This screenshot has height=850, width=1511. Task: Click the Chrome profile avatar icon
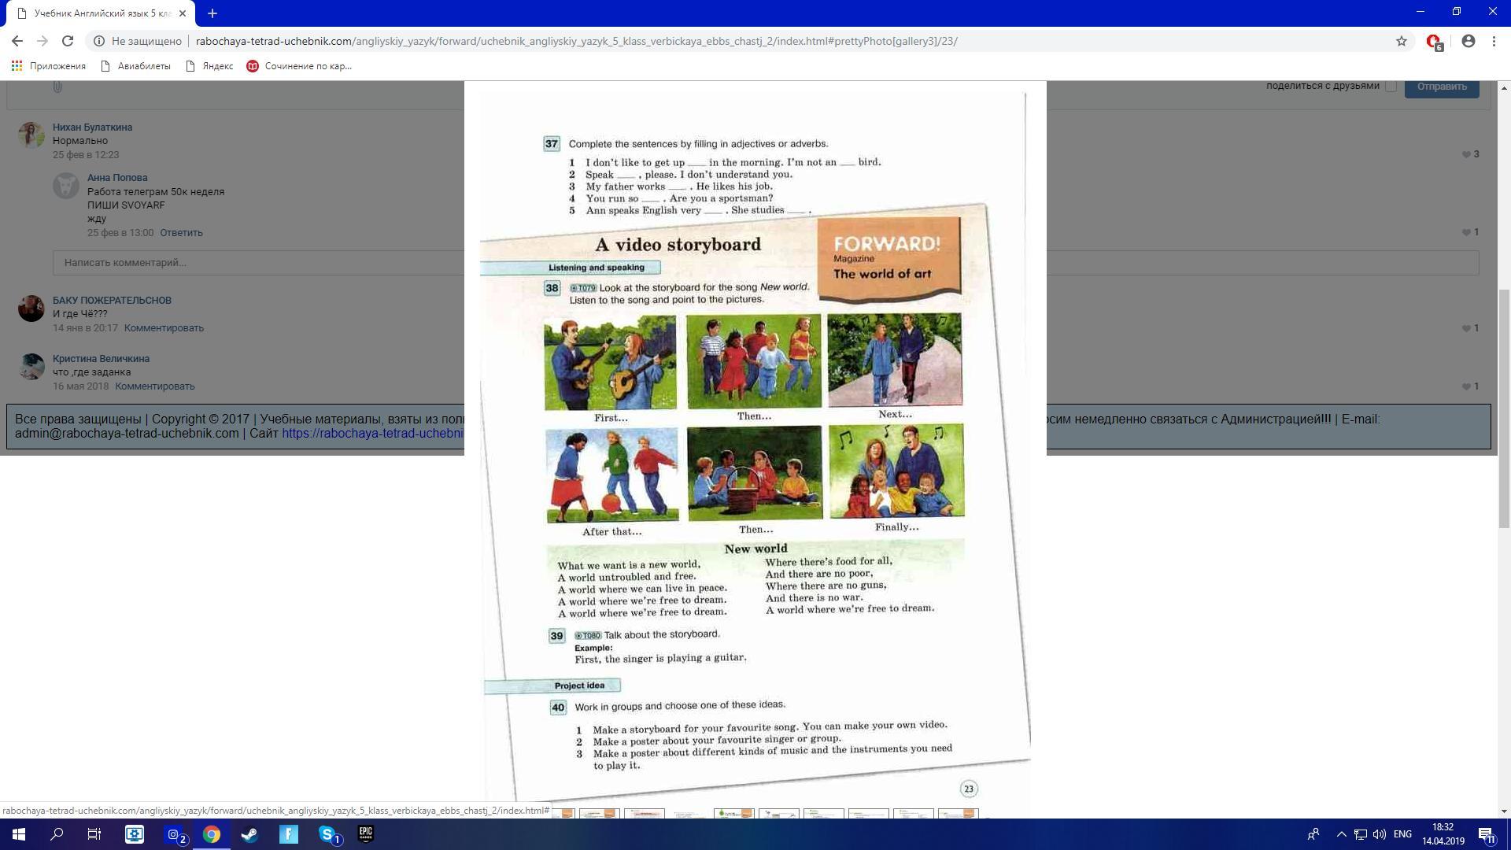pyautogui.click(x=1469, y=41)
